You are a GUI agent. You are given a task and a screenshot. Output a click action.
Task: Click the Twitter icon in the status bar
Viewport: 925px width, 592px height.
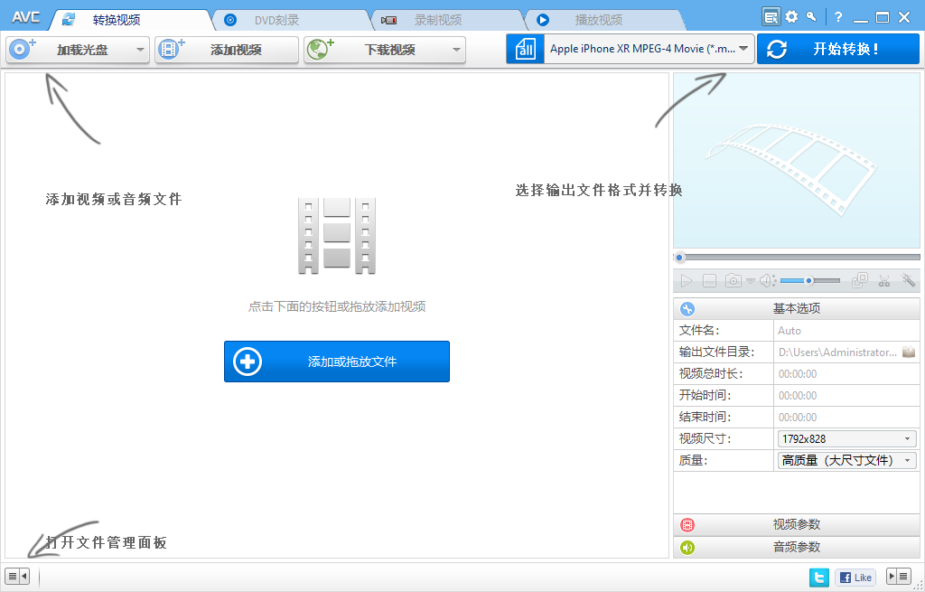818,578
